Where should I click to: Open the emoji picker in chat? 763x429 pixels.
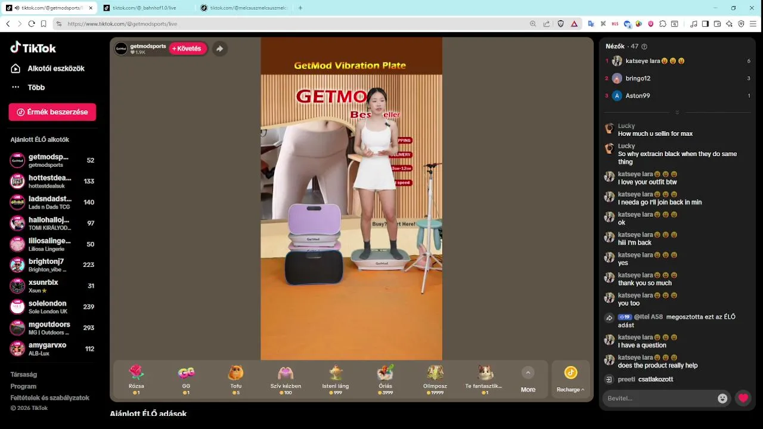click(x=722, y=399)
